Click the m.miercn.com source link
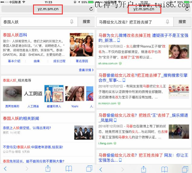This screenshot has width=192, height=173. click(x=107, y=103)
